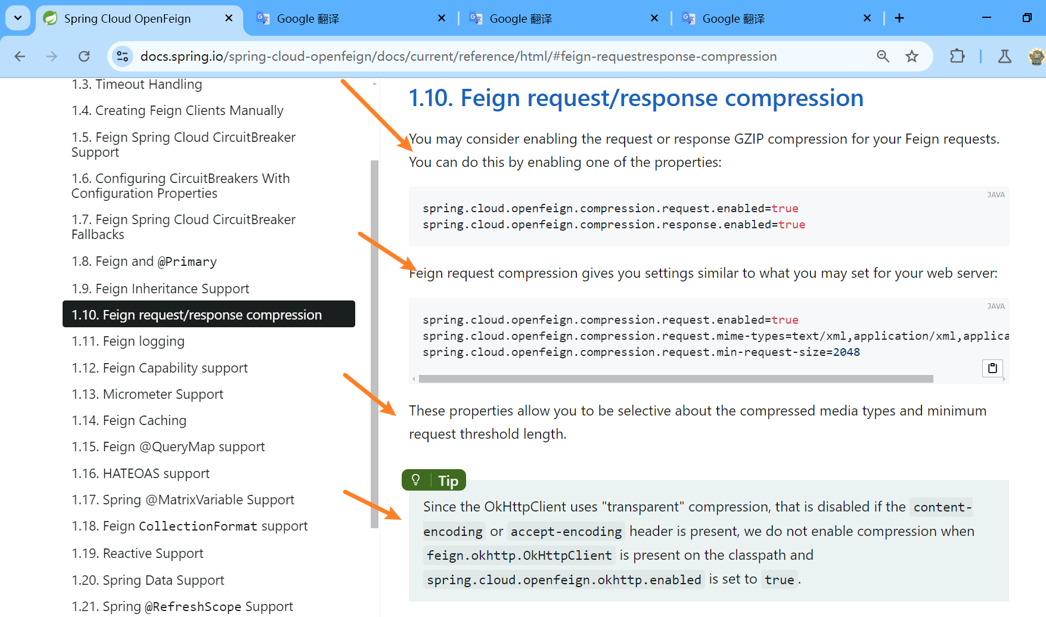Open the tab search dropdown chevron
Image resolution: width=1046 pixels, height=617 pixels.
[18, 18]
